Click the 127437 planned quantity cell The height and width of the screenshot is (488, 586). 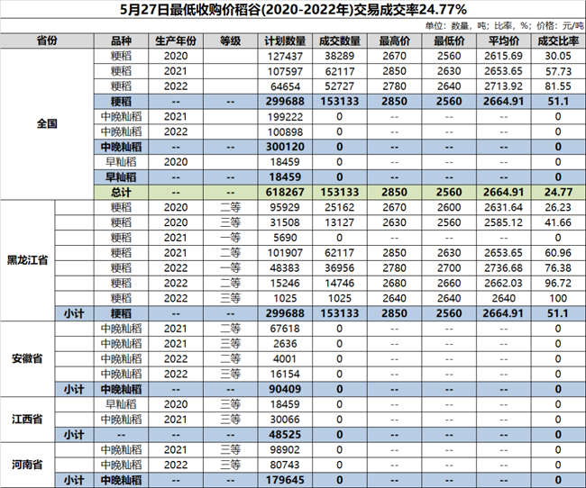[288, 56]
